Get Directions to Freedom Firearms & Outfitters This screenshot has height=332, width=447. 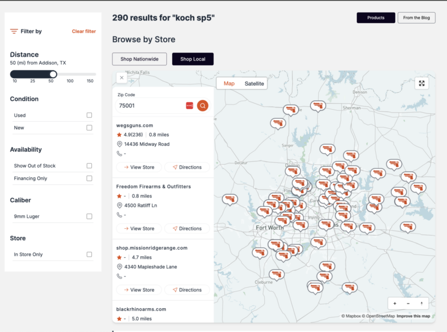[187, 228]
